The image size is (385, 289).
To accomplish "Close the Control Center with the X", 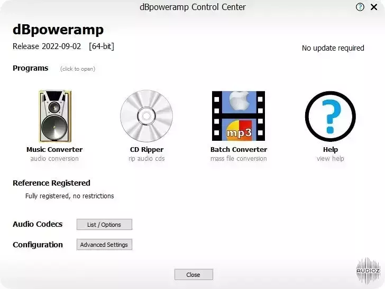I will (x=374, y=7).
